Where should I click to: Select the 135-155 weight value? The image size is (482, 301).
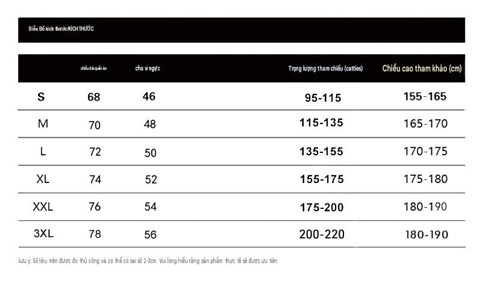[321, 152]
